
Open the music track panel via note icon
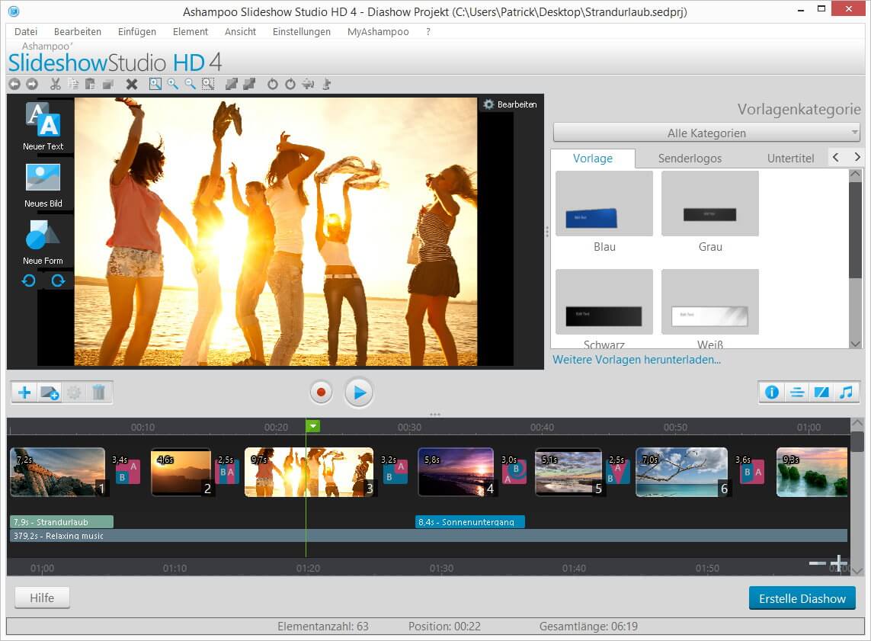pyautogui.click(x=847, y=392)
